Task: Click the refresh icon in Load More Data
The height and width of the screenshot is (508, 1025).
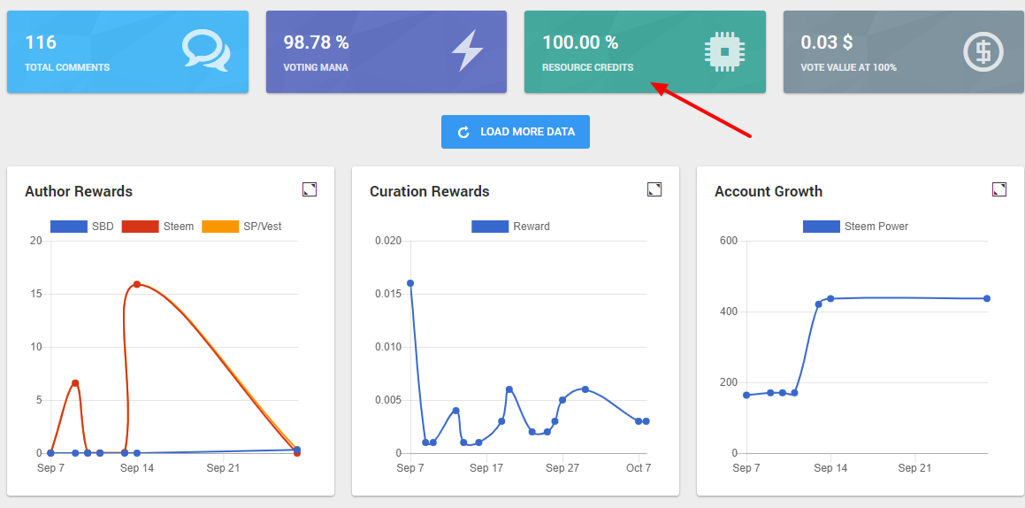Action: (463, 132)
